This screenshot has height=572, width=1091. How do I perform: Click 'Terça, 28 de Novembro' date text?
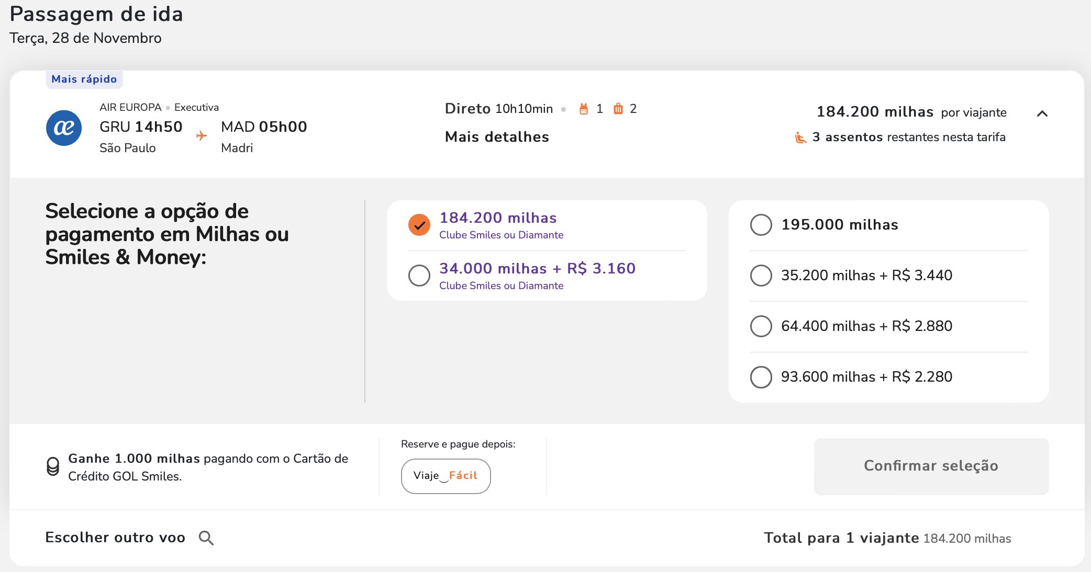[85, 38]
